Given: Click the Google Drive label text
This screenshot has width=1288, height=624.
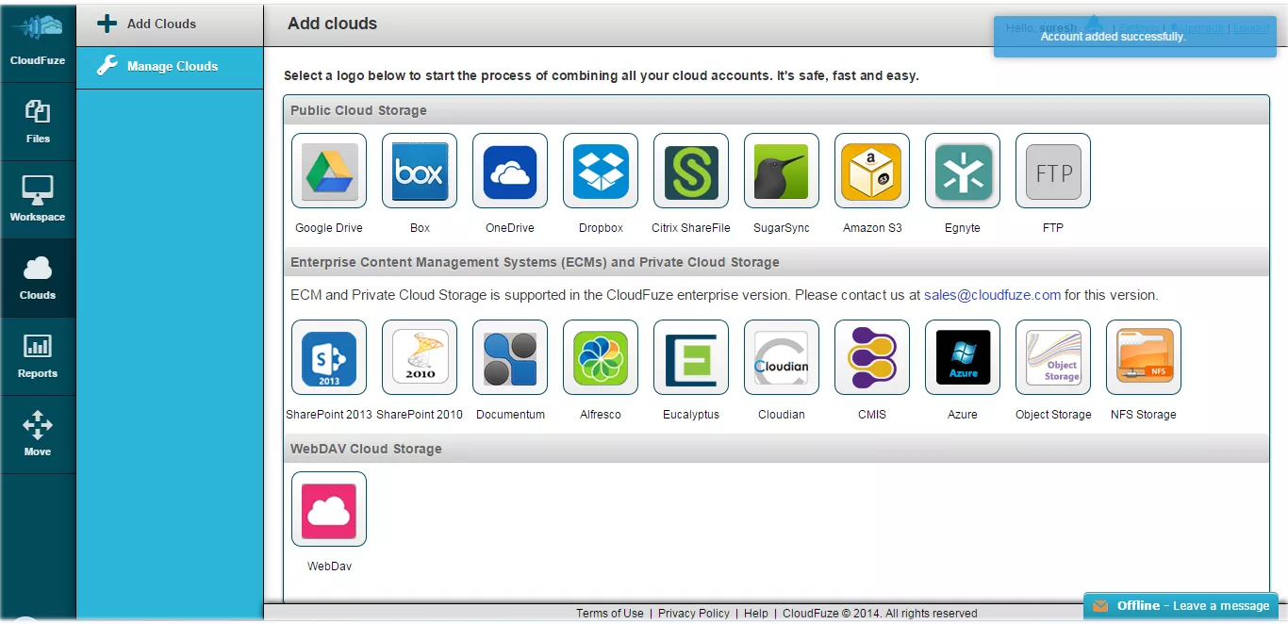Looking at the screenshot, I should pyautogui.click(x=329, y=228).
